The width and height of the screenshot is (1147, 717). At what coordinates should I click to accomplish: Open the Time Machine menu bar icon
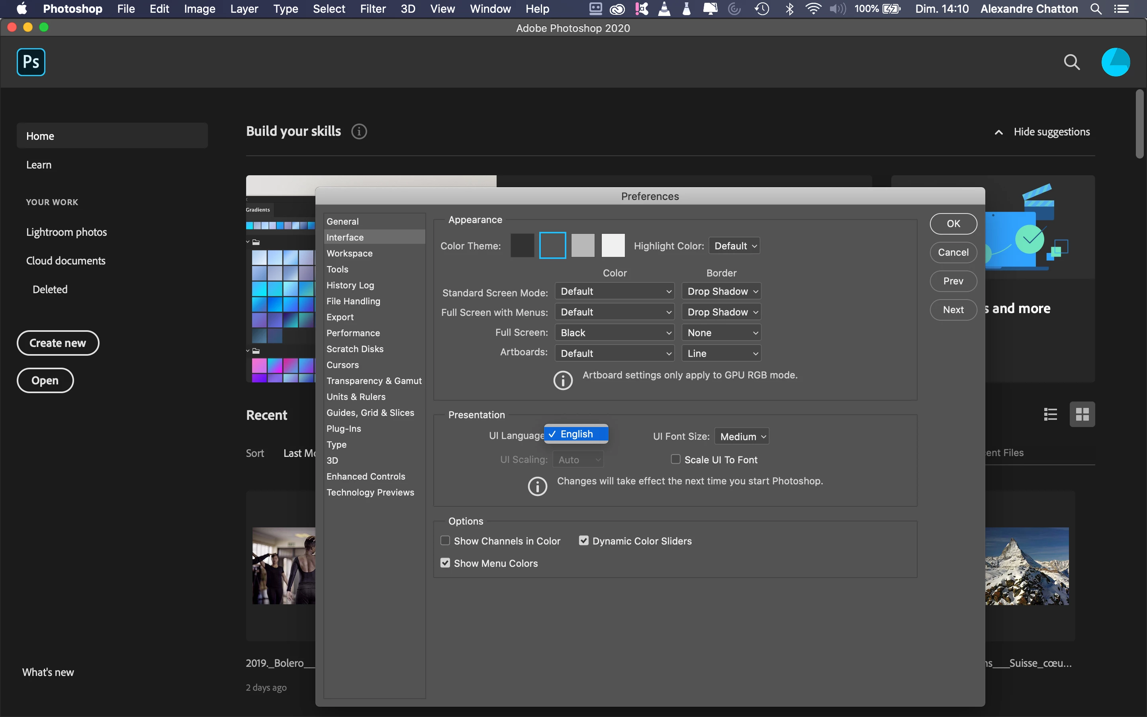761,9
